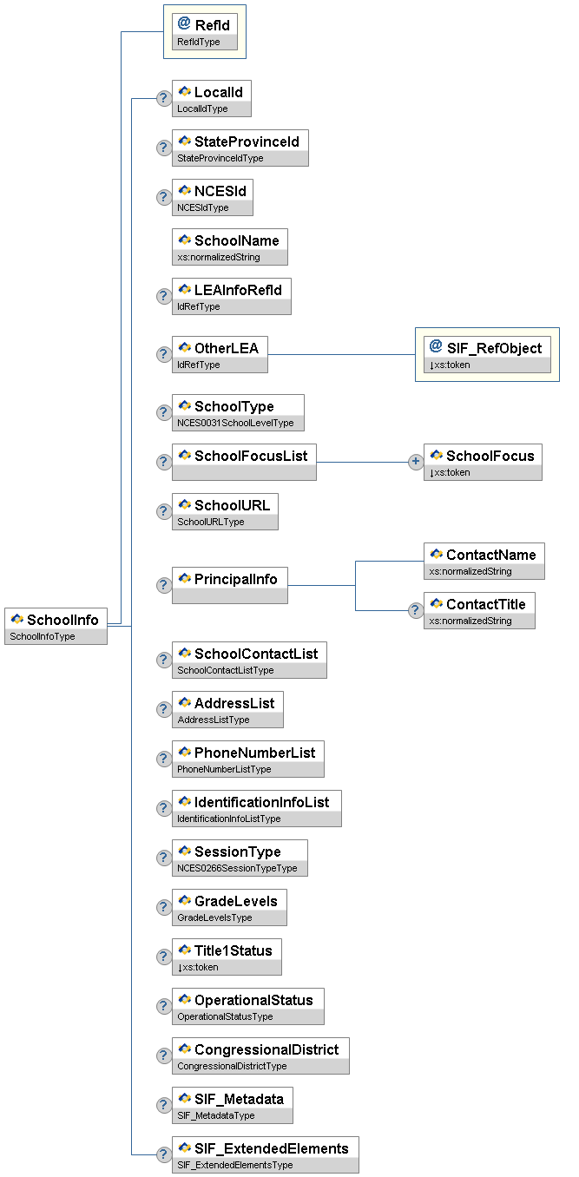Click the question mark icon beside ContactTitle

click(416, 610)
